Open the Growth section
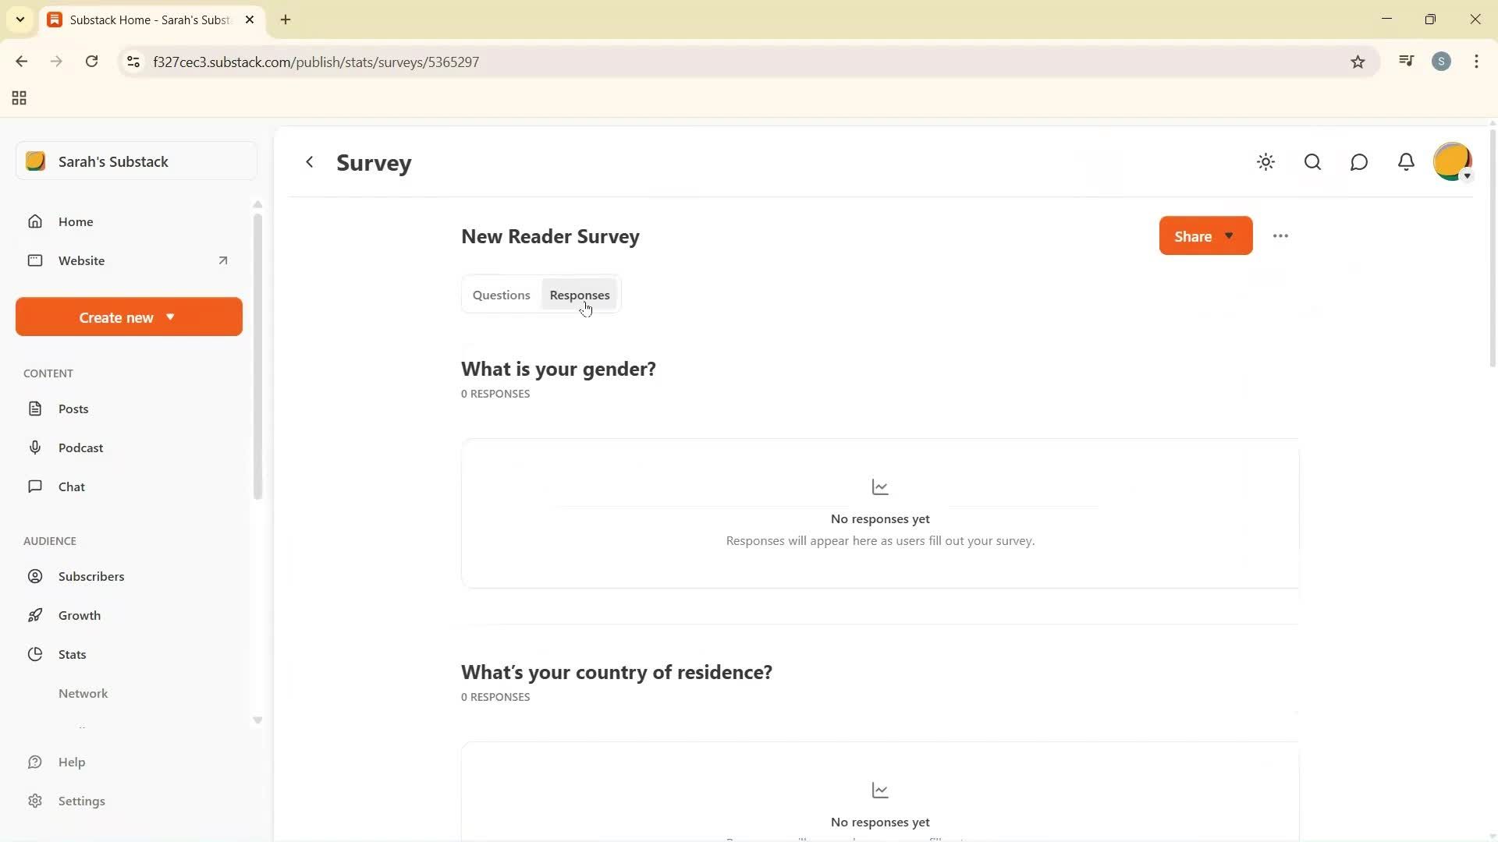Screen dimensions: 1498x842 80,615
